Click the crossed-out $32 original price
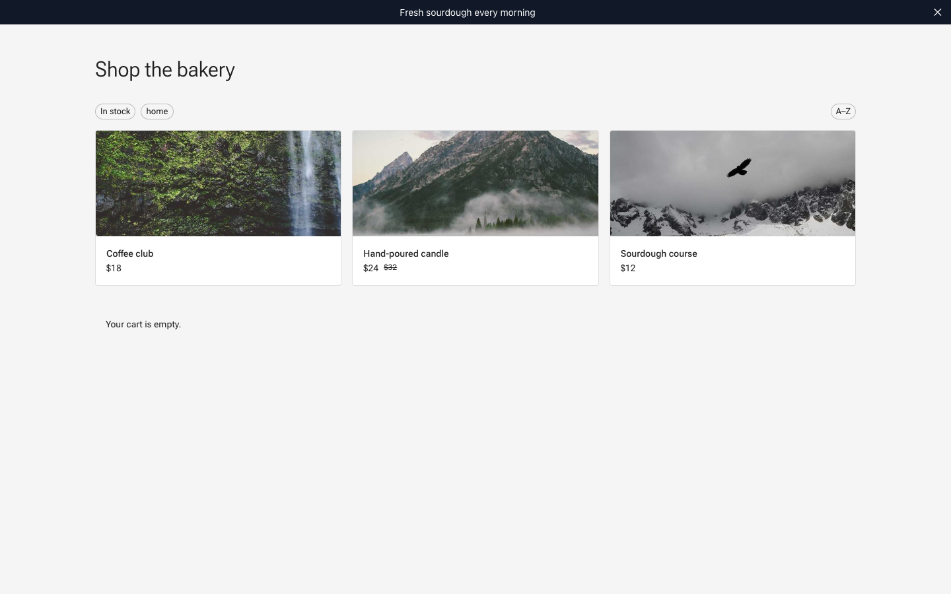951x594 pixels. pyautogui.click(x=390, y=267)
